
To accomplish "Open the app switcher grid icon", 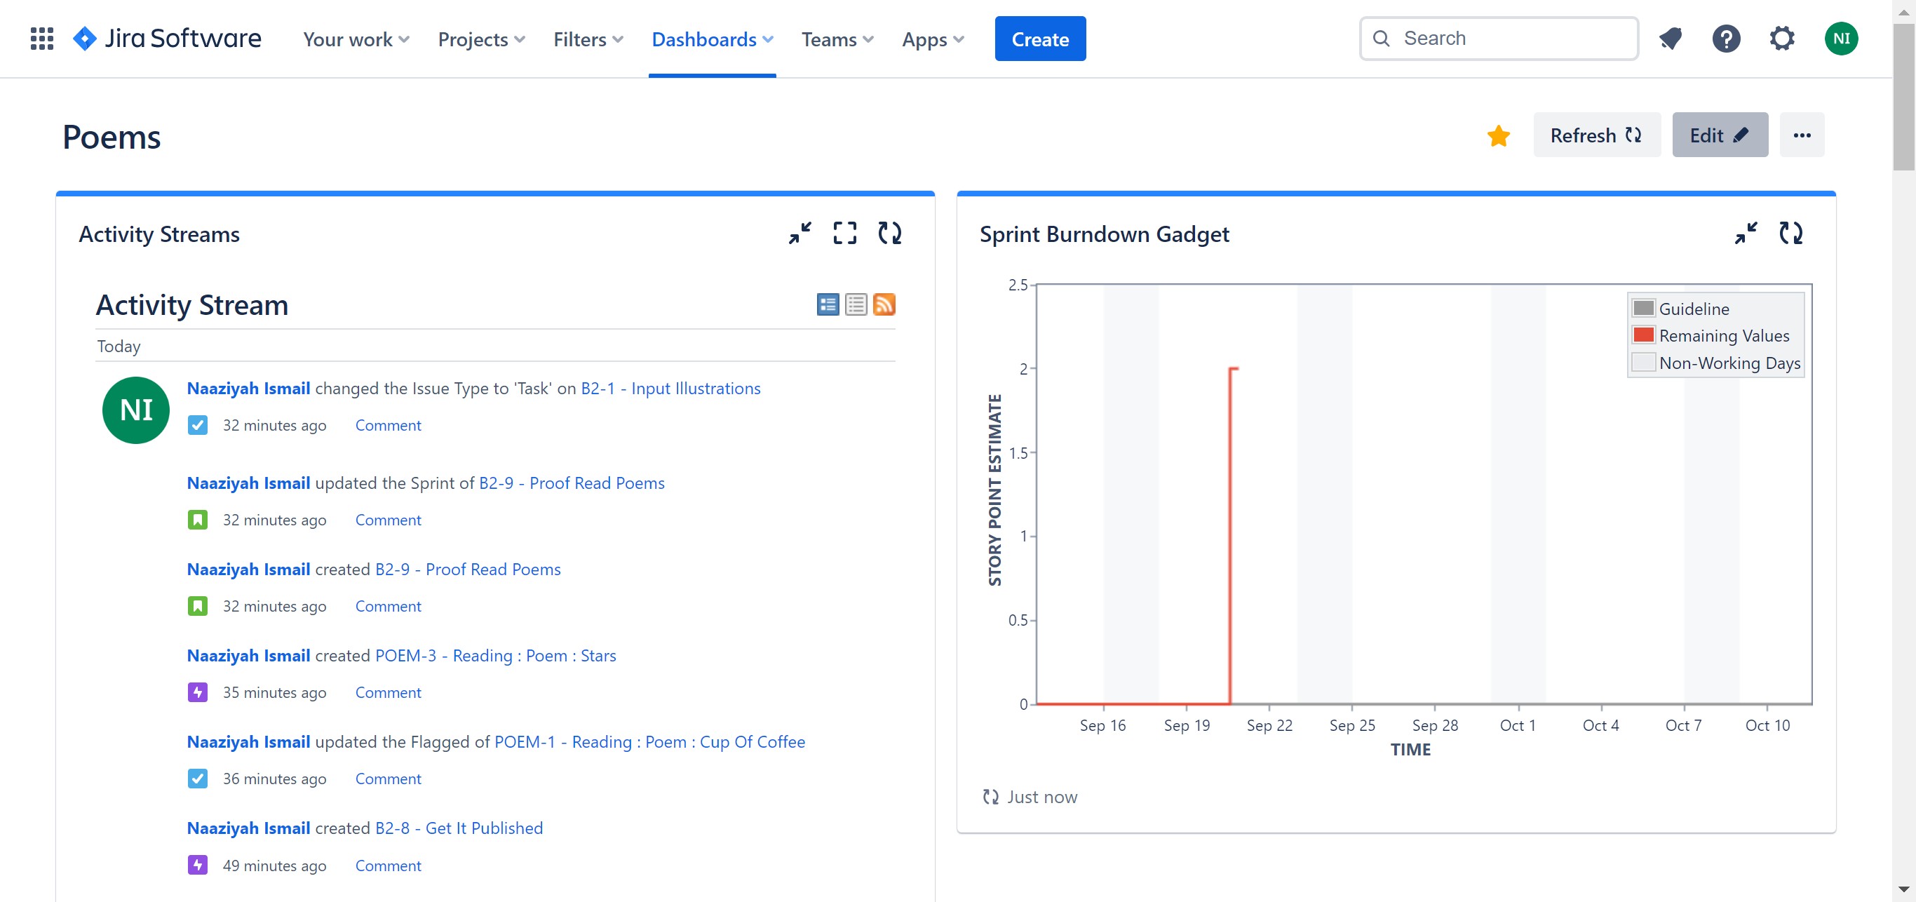I will click(x=41, y=39).
